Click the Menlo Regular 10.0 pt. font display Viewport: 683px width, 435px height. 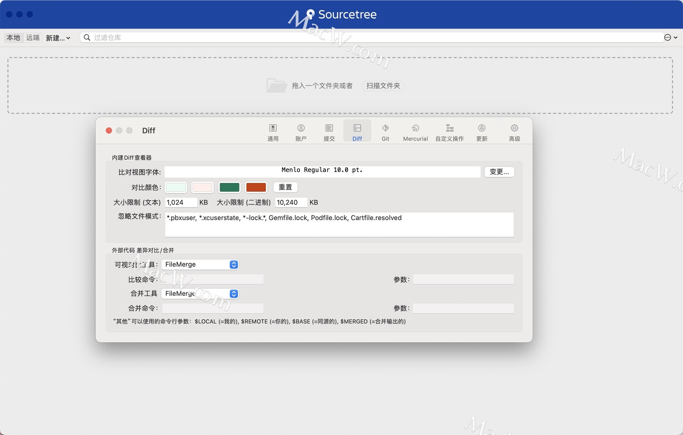tap(322, 172)
